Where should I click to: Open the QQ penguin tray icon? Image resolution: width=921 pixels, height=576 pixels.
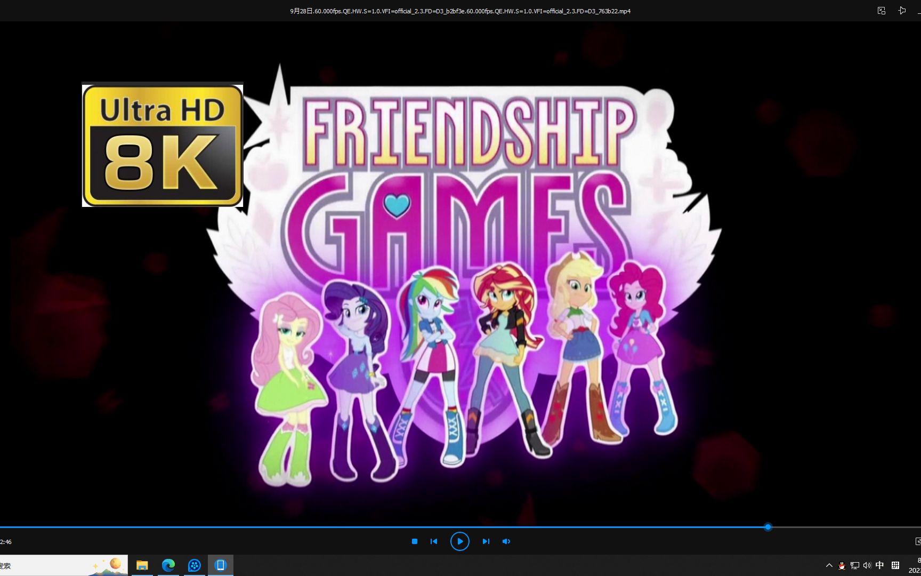[x=842, y=565]
